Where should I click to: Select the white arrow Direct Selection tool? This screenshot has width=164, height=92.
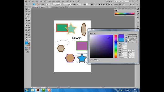point(29,9)
